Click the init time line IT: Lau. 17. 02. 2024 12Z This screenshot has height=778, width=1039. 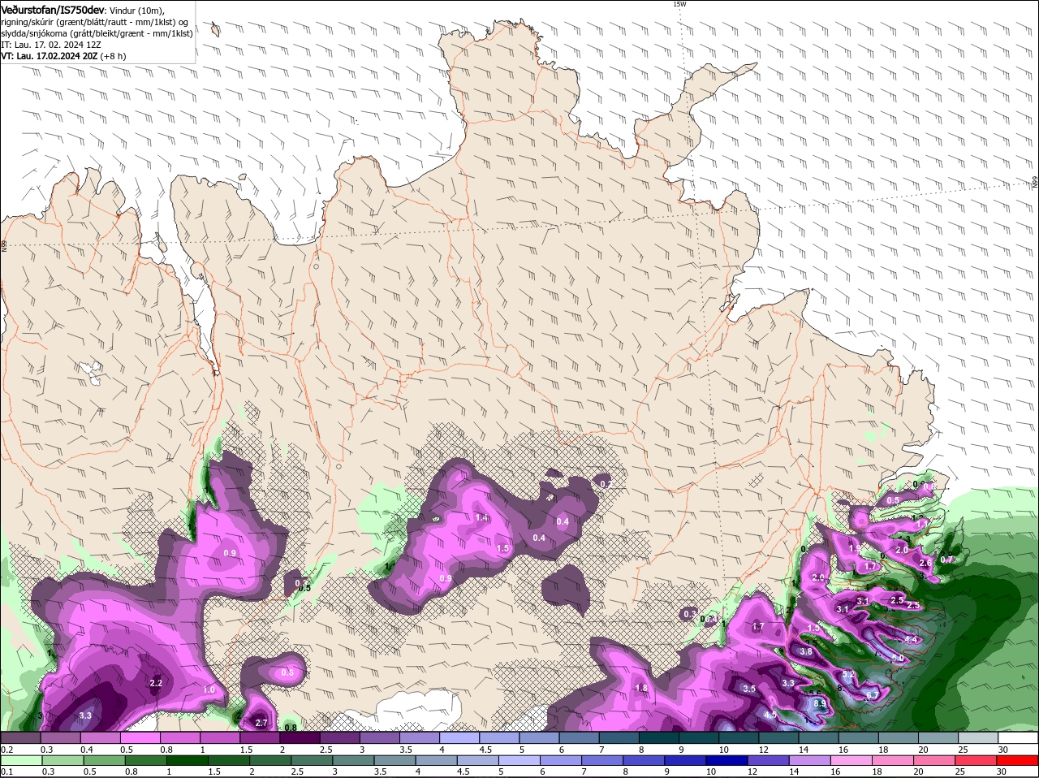[x=51, y=45]
